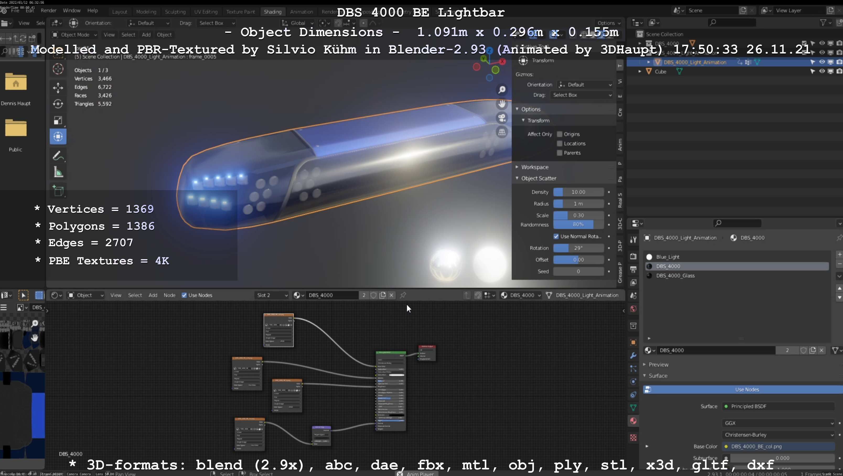Enable Affect Only Parents checkbox
Screen dimensions: 843x476
560,153
